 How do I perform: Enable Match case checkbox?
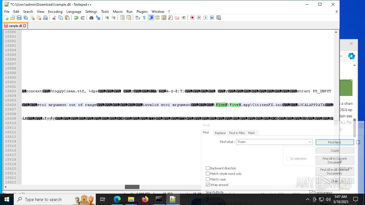(208, 179)
